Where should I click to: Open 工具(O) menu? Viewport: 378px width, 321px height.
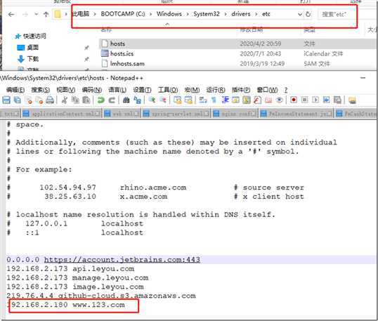click(x=168, y=90)
